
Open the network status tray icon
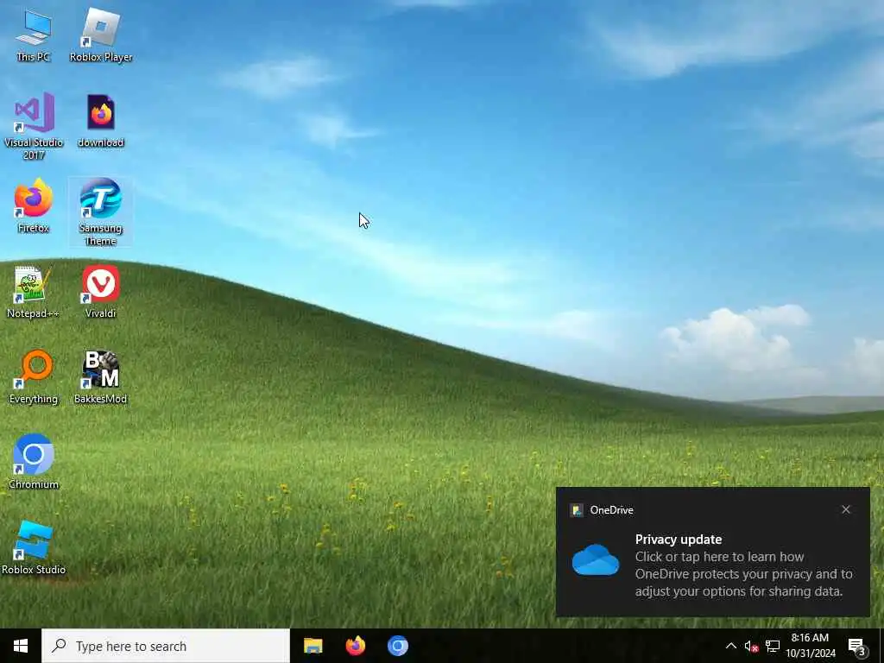773,646
